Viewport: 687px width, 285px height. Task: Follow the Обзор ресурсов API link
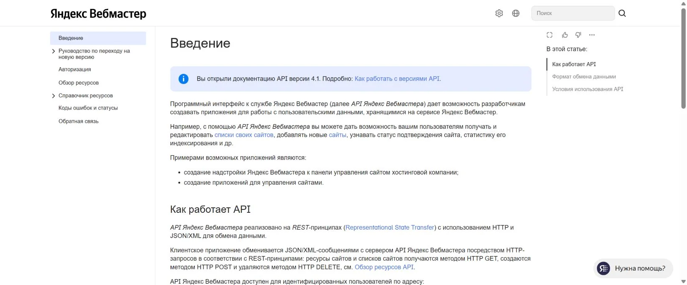384,267
